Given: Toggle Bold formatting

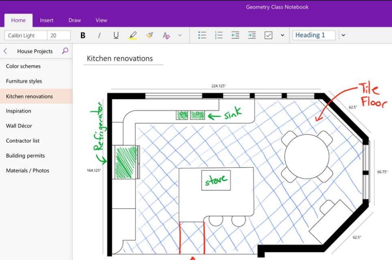Looking at the screenshot, I should (83, 35).
